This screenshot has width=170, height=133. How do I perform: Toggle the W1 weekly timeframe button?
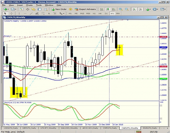[112, 13]
